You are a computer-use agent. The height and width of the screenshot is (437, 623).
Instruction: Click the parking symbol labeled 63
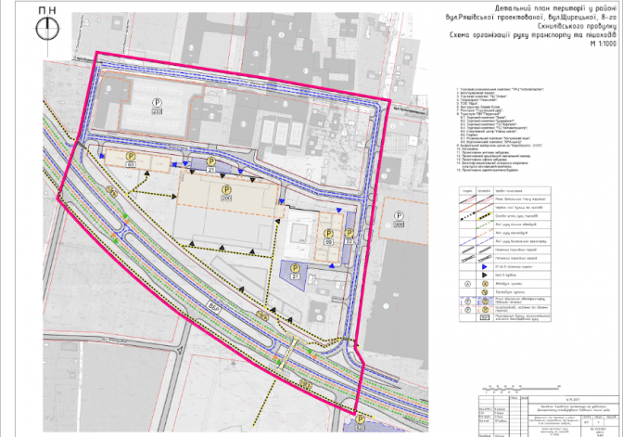pyautogui.click(x=131, y=160)
